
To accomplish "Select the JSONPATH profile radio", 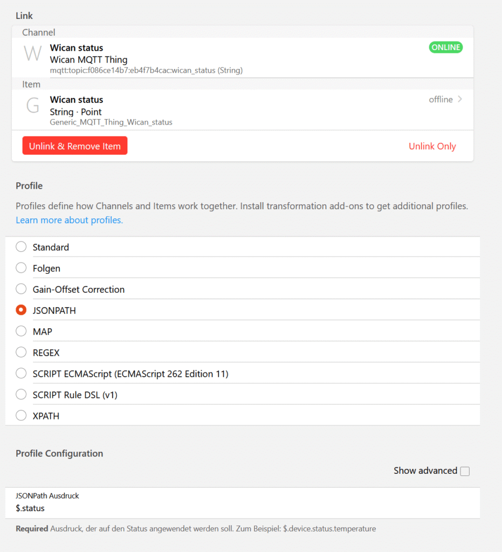I will click(21, 310).
